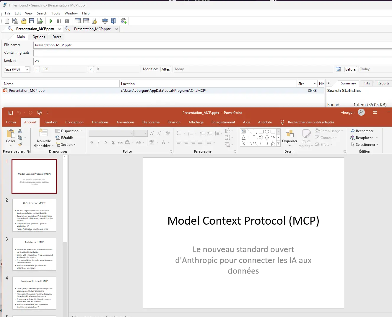
Task: Click the less-than size comparison button
Action: pyautogui.click(x=91, y=69)
